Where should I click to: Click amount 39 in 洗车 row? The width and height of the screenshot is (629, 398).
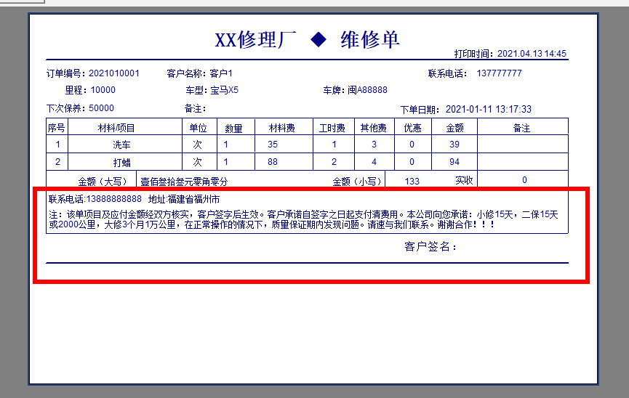(x=454, y=145)
